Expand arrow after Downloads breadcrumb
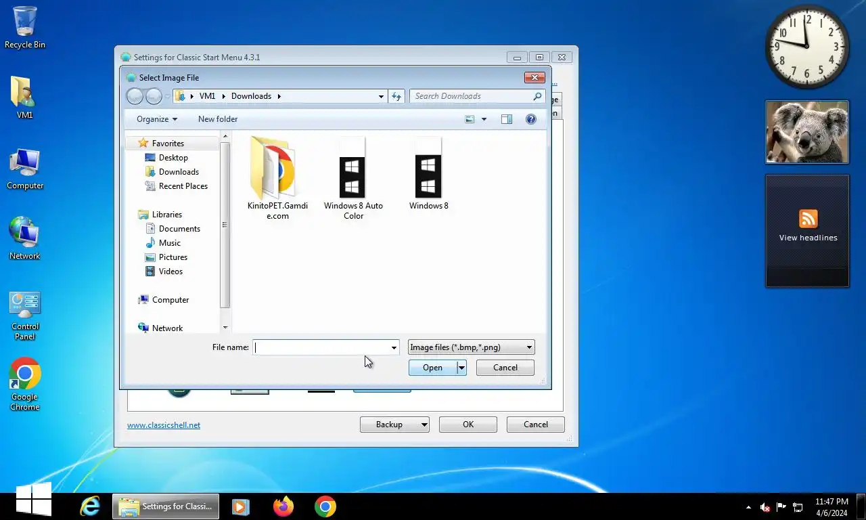866x520 pixels. tap(279, 96)
